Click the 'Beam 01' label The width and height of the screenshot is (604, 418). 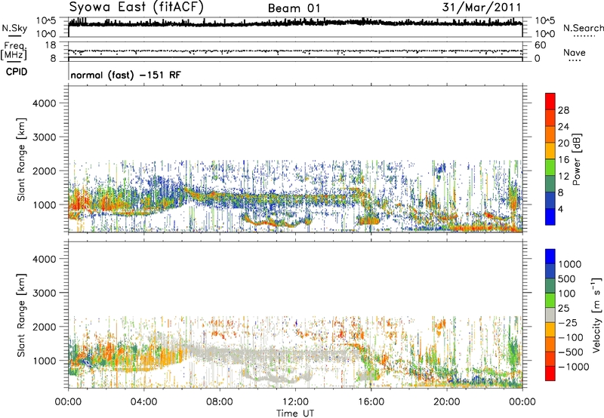(294, 8)
